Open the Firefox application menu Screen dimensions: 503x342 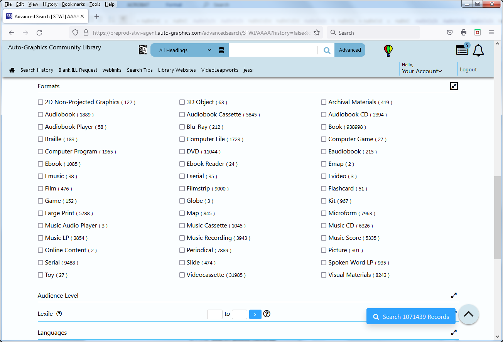click(491, 33)
